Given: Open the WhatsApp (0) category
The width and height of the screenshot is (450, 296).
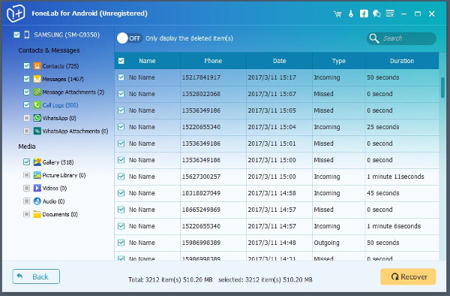Looking at the screenshot, I should (x=59, y=118).
